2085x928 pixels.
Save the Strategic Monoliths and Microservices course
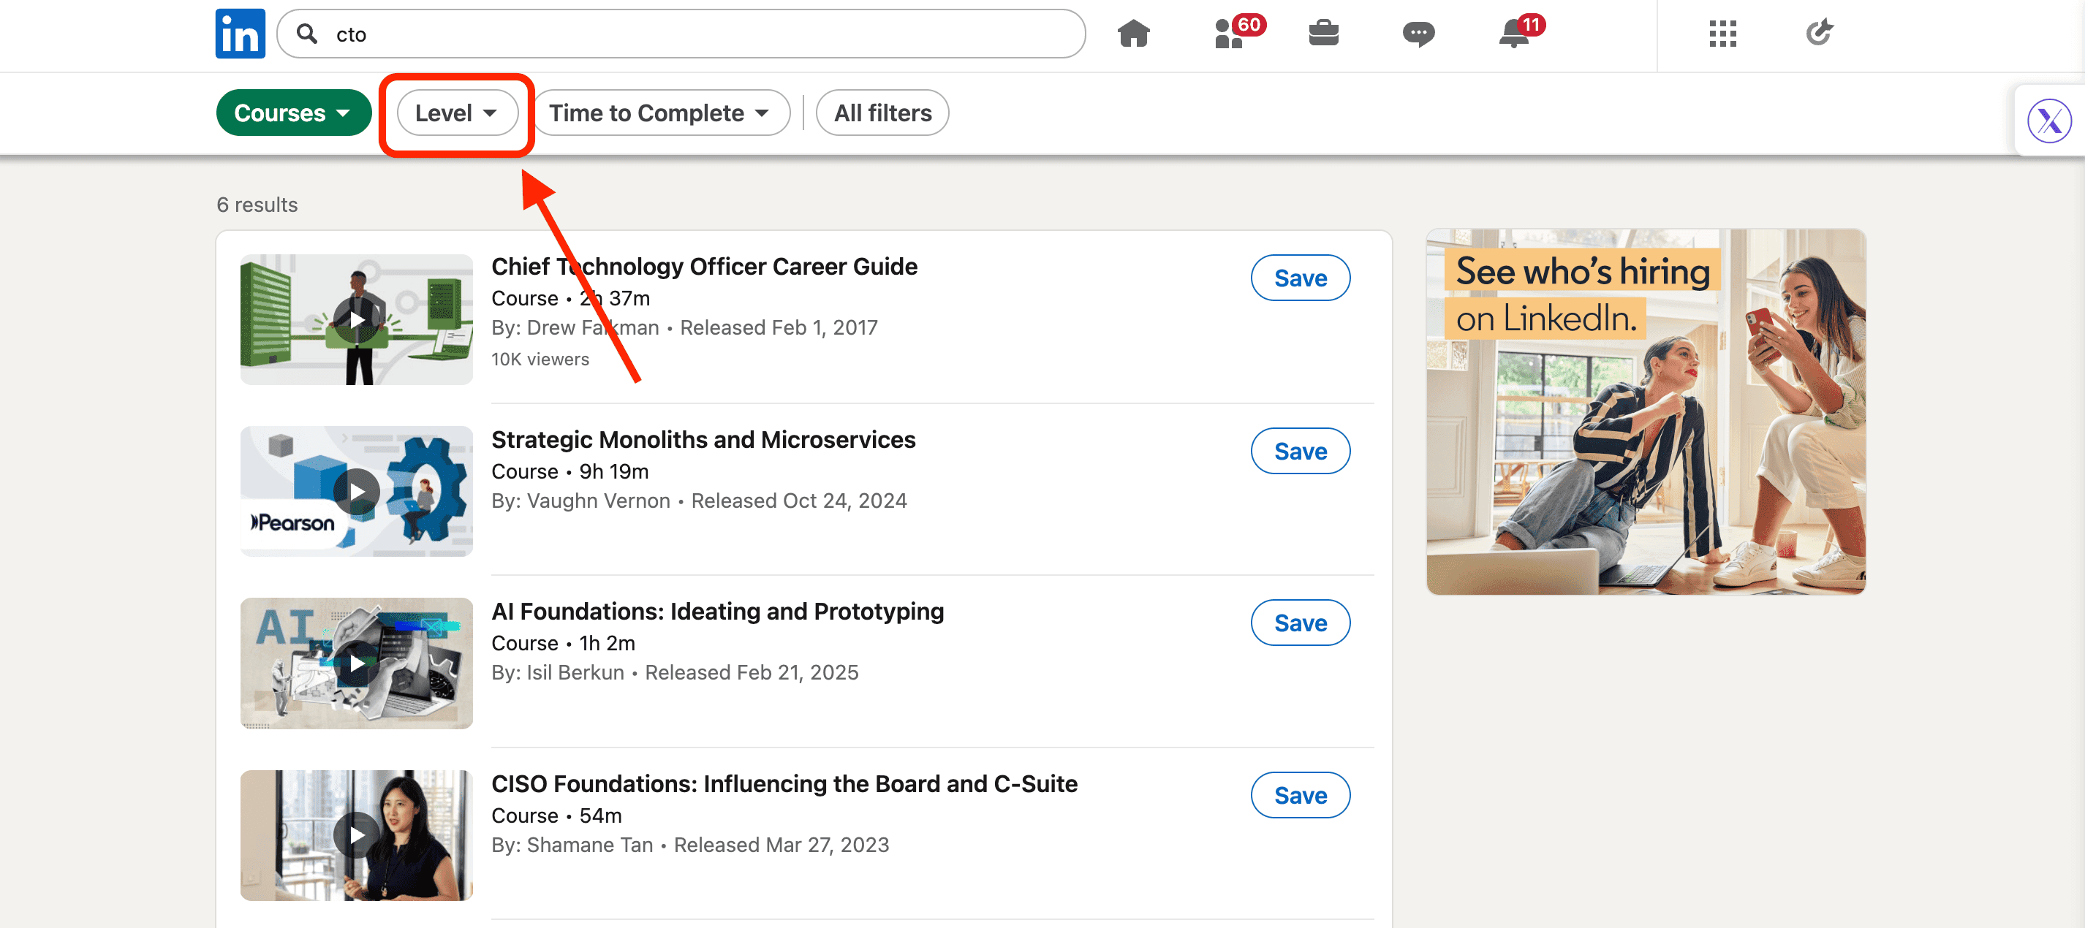pyautogui.click(x=1300, y=451)
